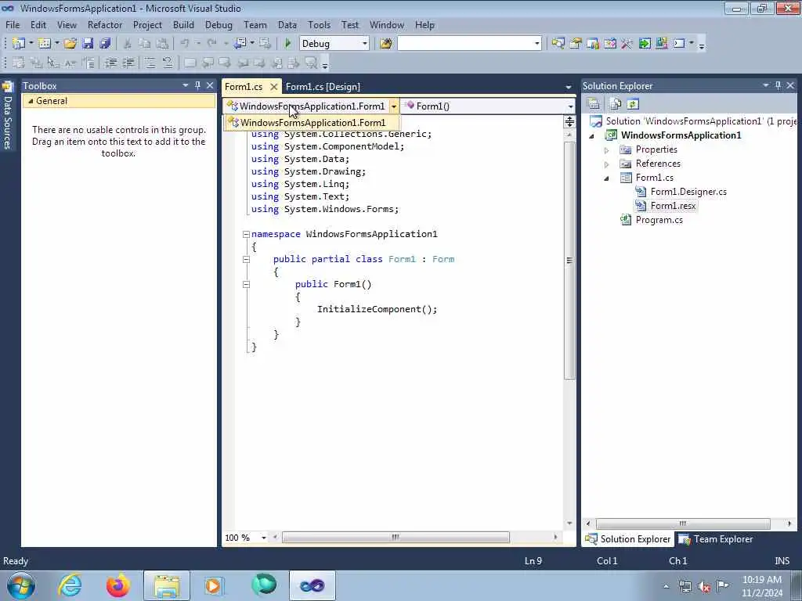Launch Firefox from the taskbar

click(x=117, y=585)
